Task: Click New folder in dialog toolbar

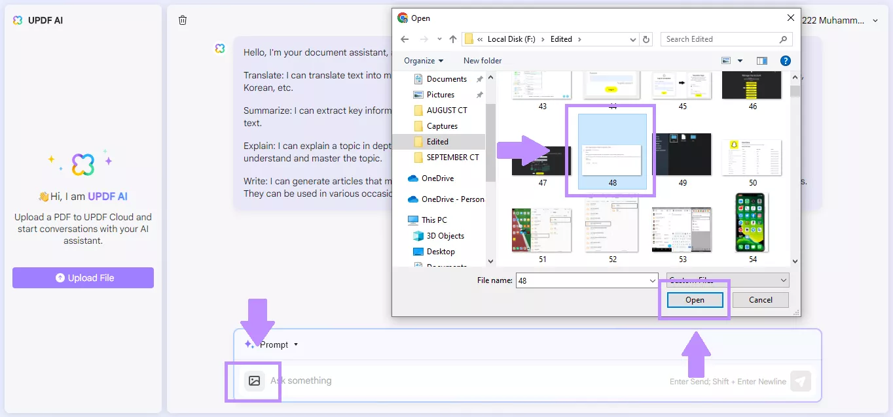Action: pos(483,61)
